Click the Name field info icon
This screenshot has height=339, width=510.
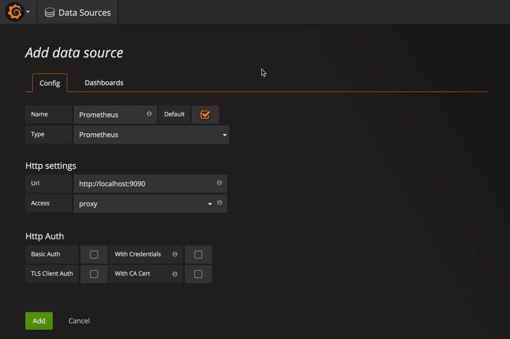pos(149,114)
